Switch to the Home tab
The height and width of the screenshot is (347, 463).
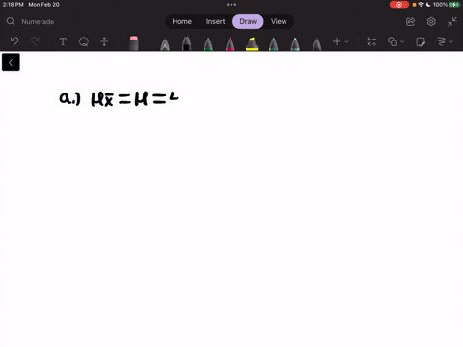click(182, 21)
